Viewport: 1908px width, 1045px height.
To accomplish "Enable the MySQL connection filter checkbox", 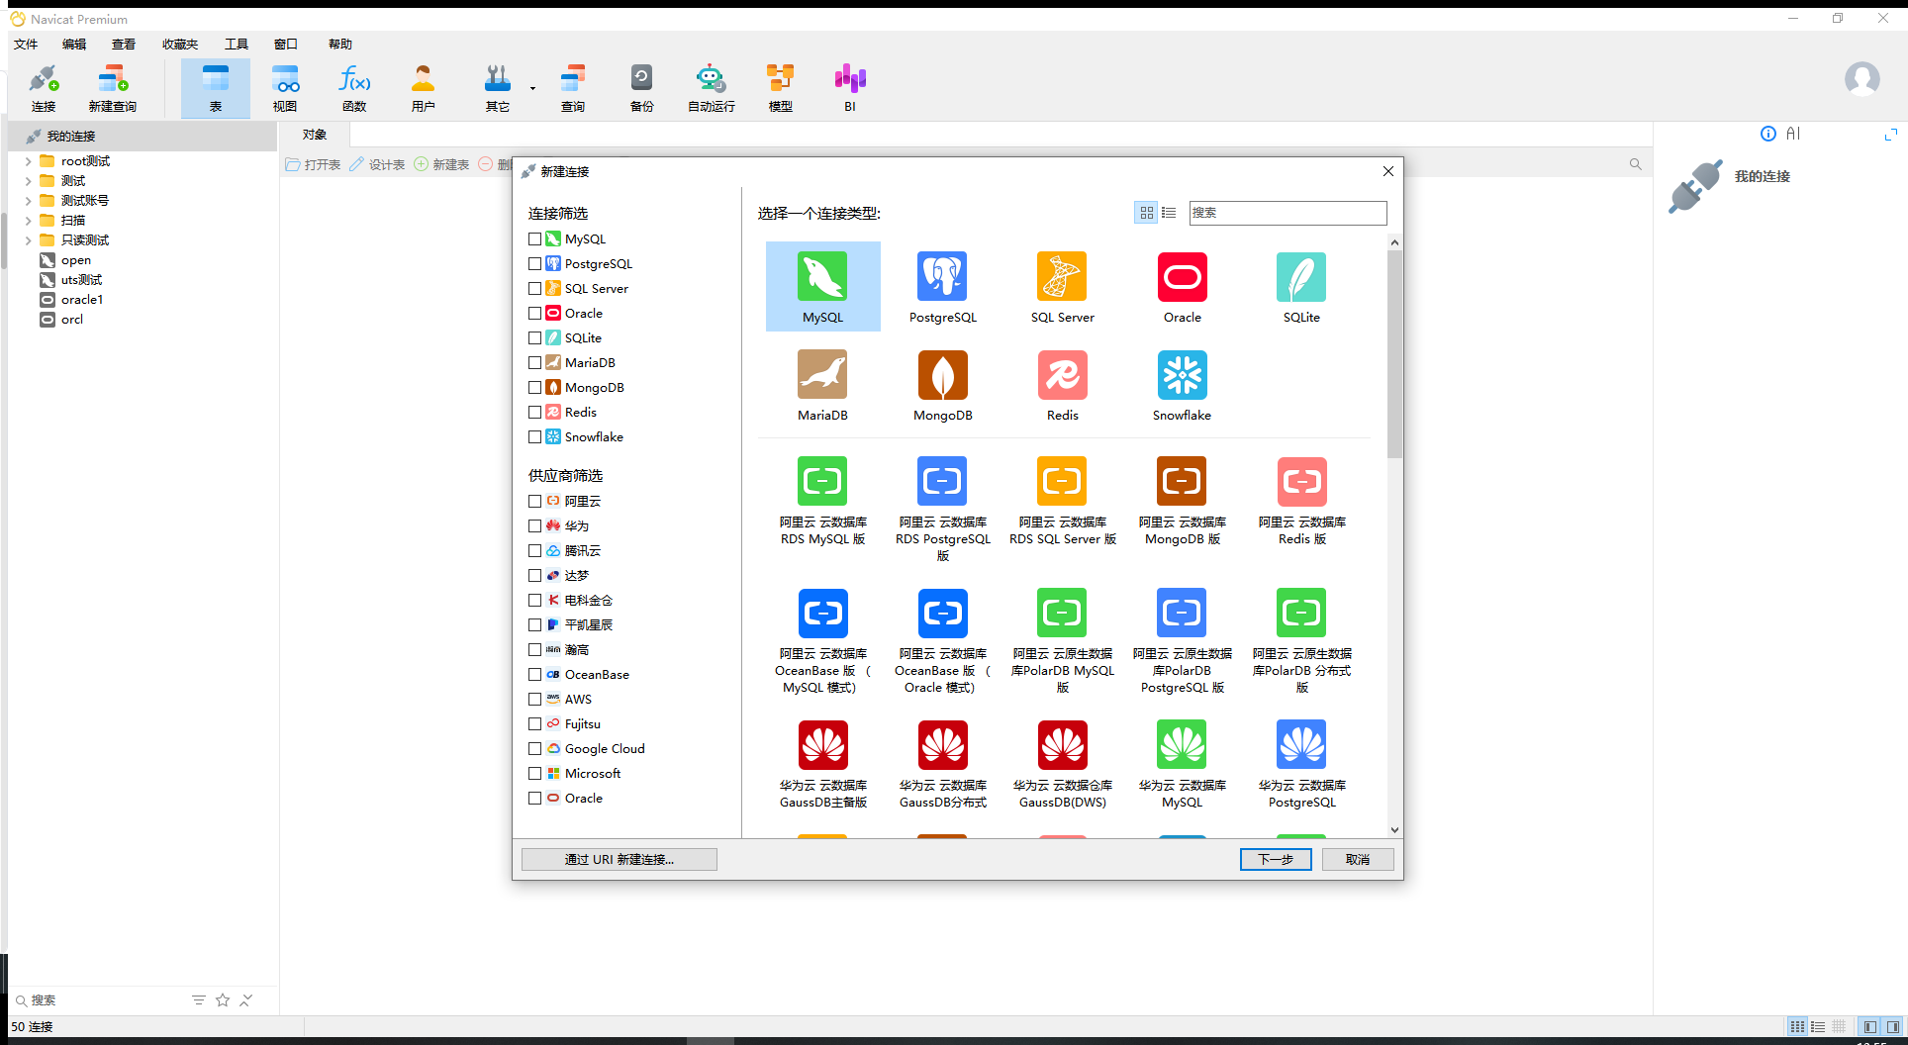I will click(x=534, y=238).
